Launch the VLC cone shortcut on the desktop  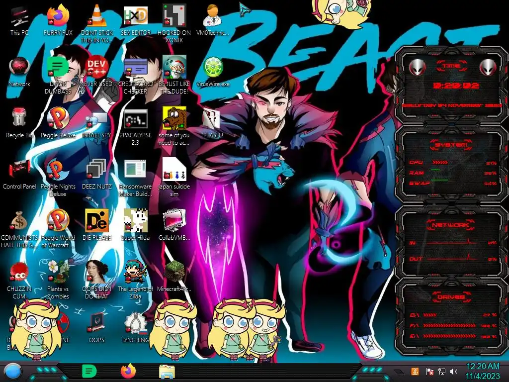click(x=96, y=23)
